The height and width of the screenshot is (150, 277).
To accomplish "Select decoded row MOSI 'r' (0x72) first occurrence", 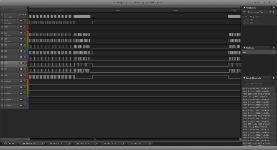I will 259,97.
